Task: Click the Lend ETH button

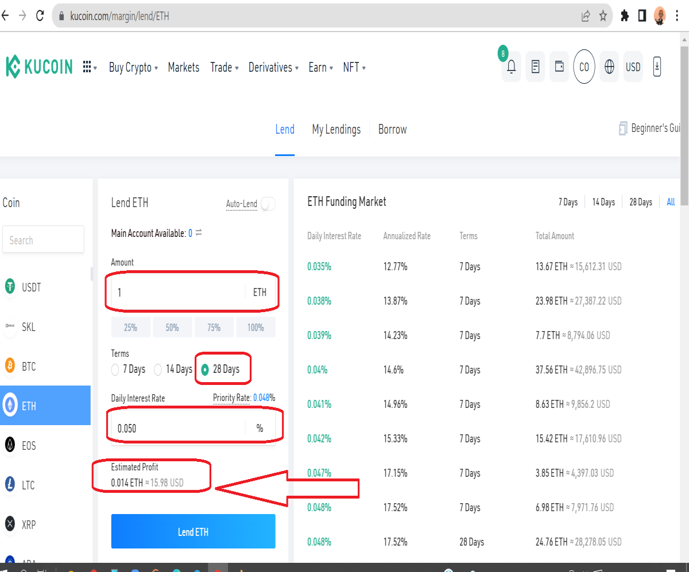Action: [x=193, y=531]
